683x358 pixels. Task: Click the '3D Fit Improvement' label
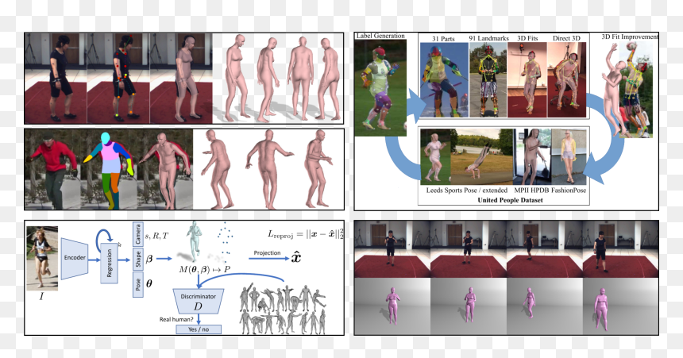[x=630, y=37]
